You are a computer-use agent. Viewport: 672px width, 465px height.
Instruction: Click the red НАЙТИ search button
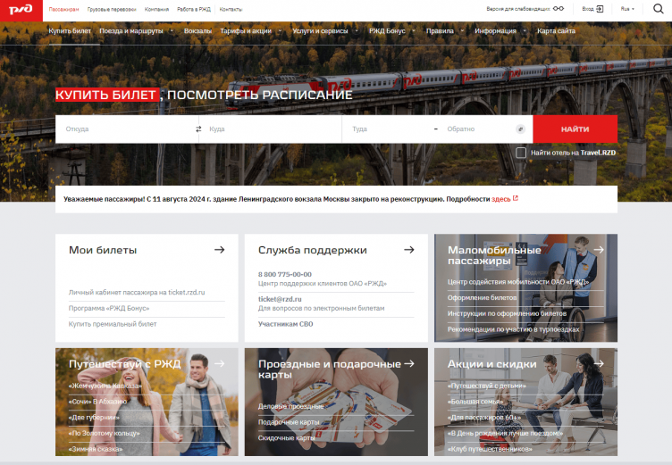coord(575,129)
